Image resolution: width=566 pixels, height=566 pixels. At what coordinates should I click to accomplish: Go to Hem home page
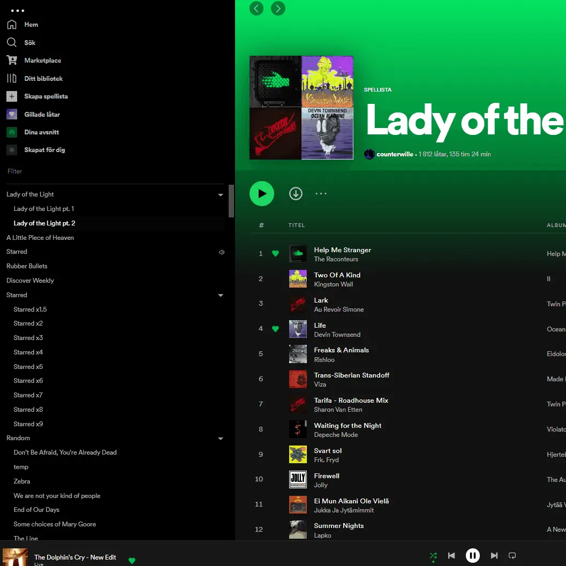click(x=31, y=25)
